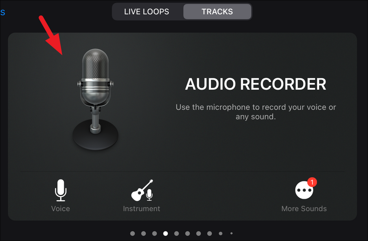
Task: Tap the highlighted white page dot
Action: coord(165,233)
